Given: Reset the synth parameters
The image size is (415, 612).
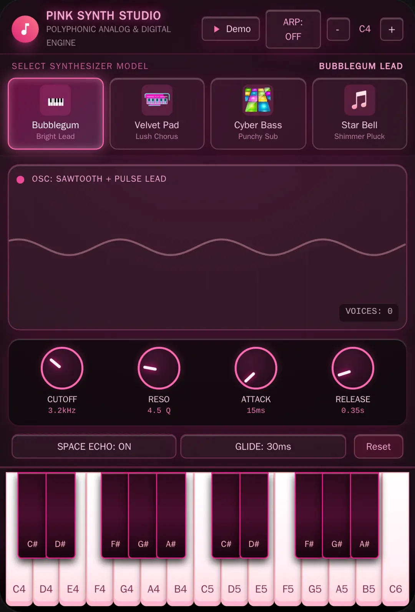Looking at the screenshot, I should pos(378,446).
